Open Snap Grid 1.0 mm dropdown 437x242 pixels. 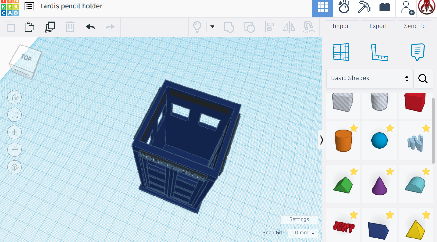(x=303, y=233)
